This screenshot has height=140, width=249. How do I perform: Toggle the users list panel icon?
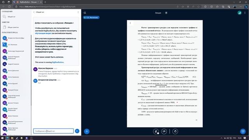click(85, 13)
